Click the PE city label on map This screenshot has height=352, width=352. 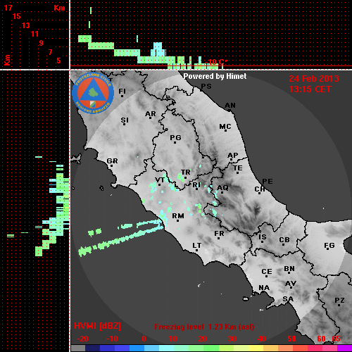pos(268,182)
